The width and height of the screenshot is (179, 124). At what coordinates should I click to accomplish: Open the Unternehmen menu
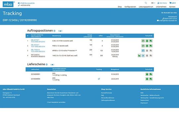click(x=161, y=7)
